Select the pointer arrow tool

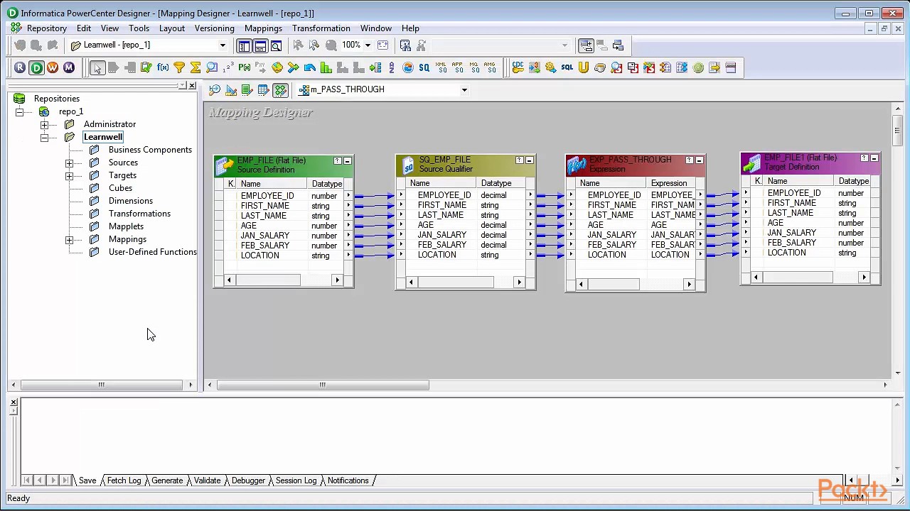(97, 67)
